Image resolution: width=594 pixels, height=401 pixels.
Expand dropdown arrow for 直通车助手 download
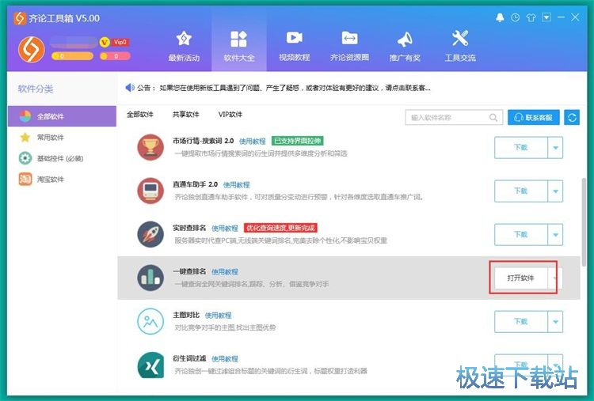(555, 191)
